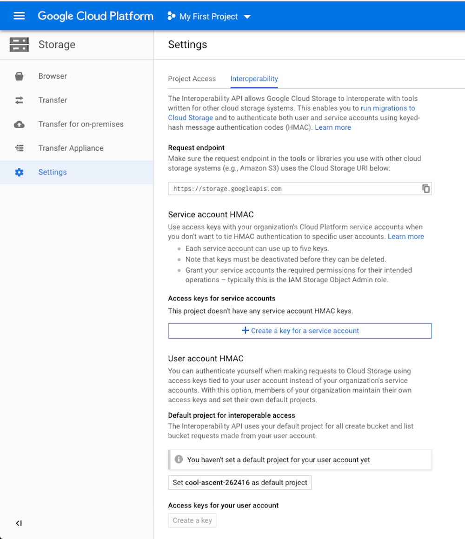
Task: Click the My First Project name
Action: [x=209, y=16]
